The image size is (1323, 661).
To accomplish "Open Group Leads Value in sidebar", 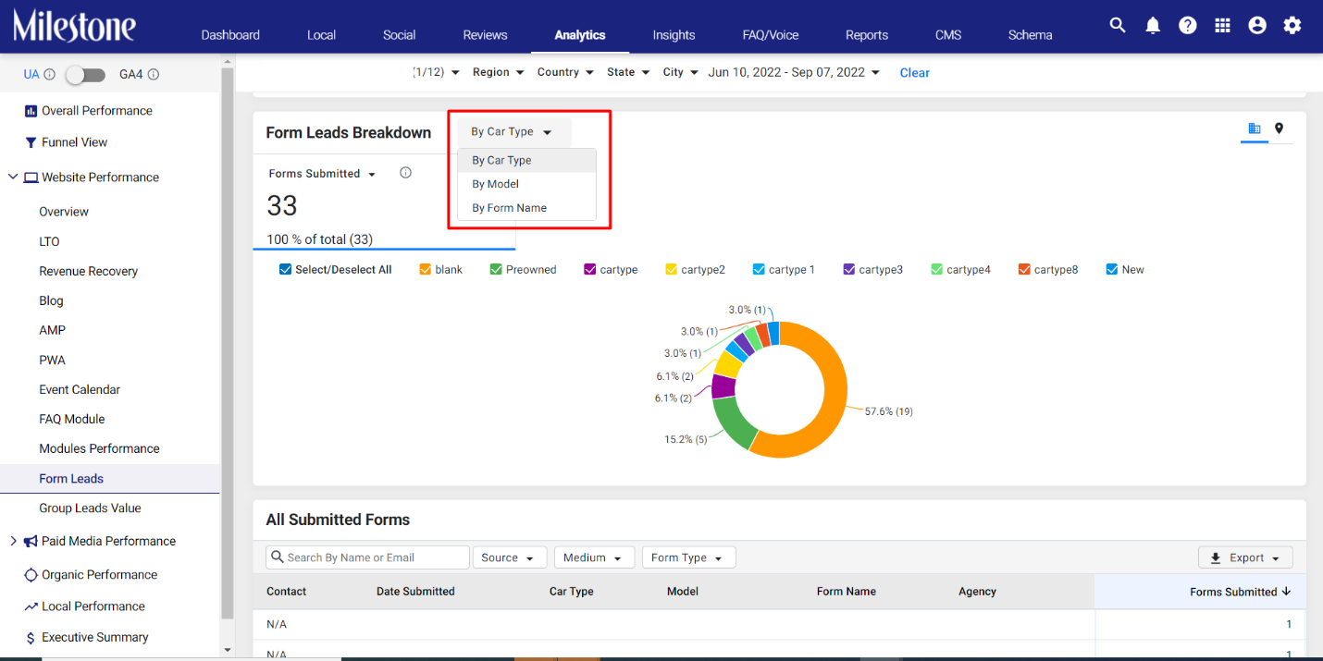I will coord(90,508).
